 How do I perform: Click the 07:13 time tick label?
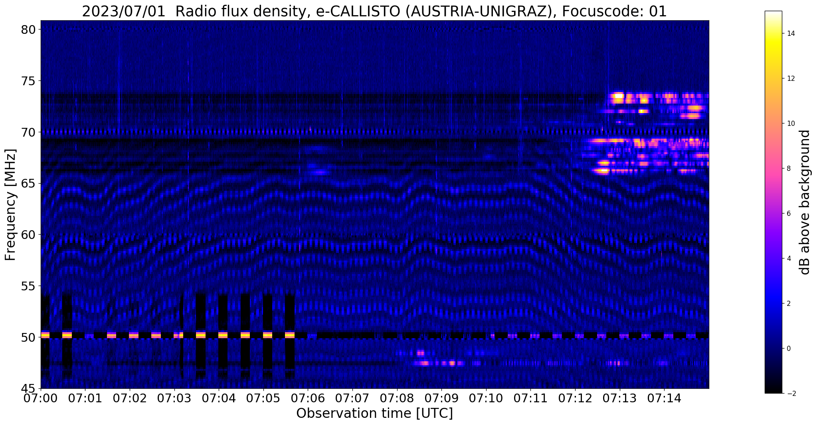620,398
